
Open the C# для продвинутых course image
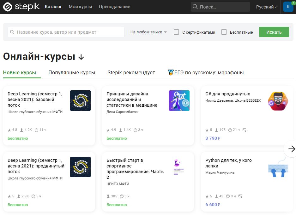coord(278,101)
